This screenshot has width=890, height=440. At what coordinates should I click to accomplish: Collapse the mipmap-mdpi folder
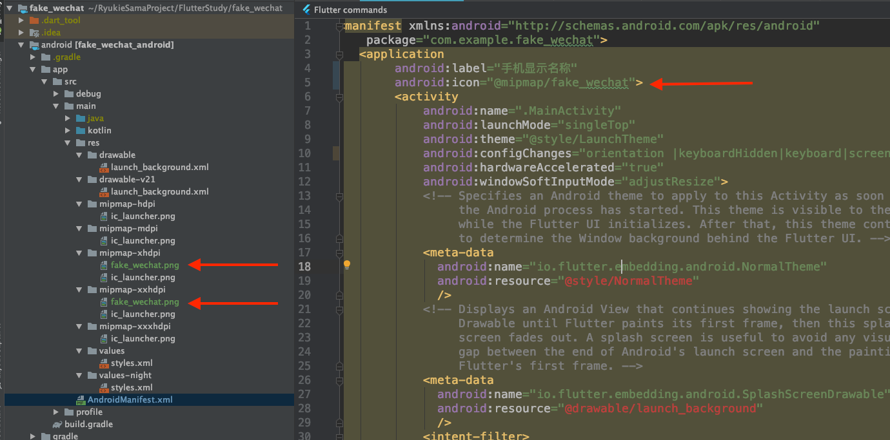(x=80, y=229)
